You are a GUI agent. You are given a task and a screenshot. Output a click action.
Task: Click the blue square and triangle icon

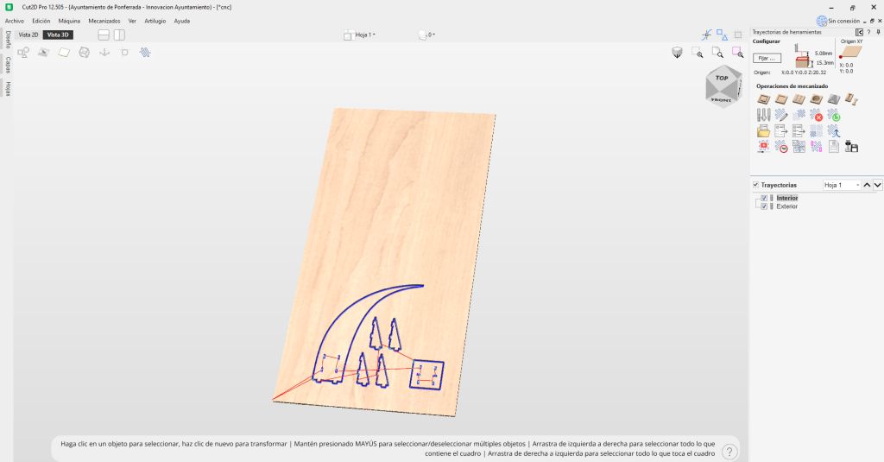[x=722, y=35]
